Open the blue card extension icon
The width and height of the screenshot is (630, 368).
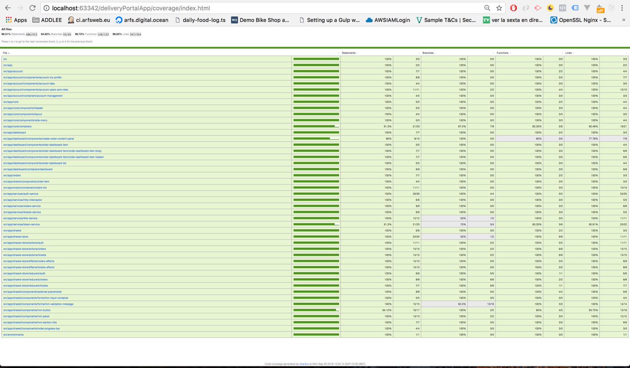(575, 8)
